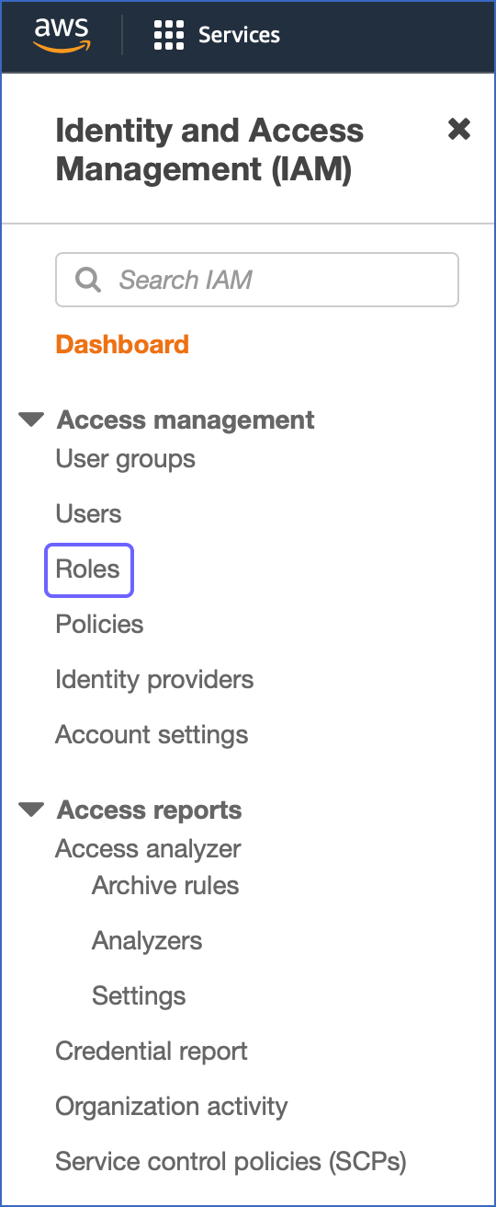Close the IAM navigation panel
This screenshot has height=1207, width=496.
(459, 130)
